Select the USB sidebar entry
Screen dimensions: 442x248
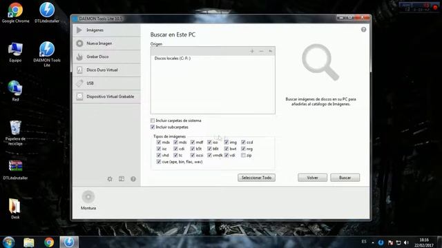106,83
